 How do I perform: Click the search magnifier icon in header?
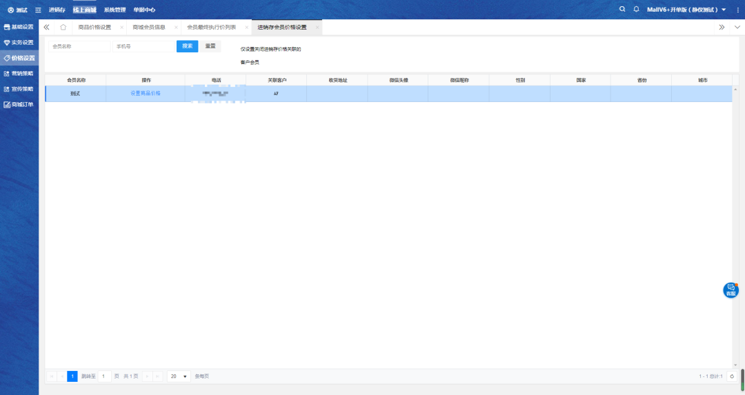(x=622, y=10)
